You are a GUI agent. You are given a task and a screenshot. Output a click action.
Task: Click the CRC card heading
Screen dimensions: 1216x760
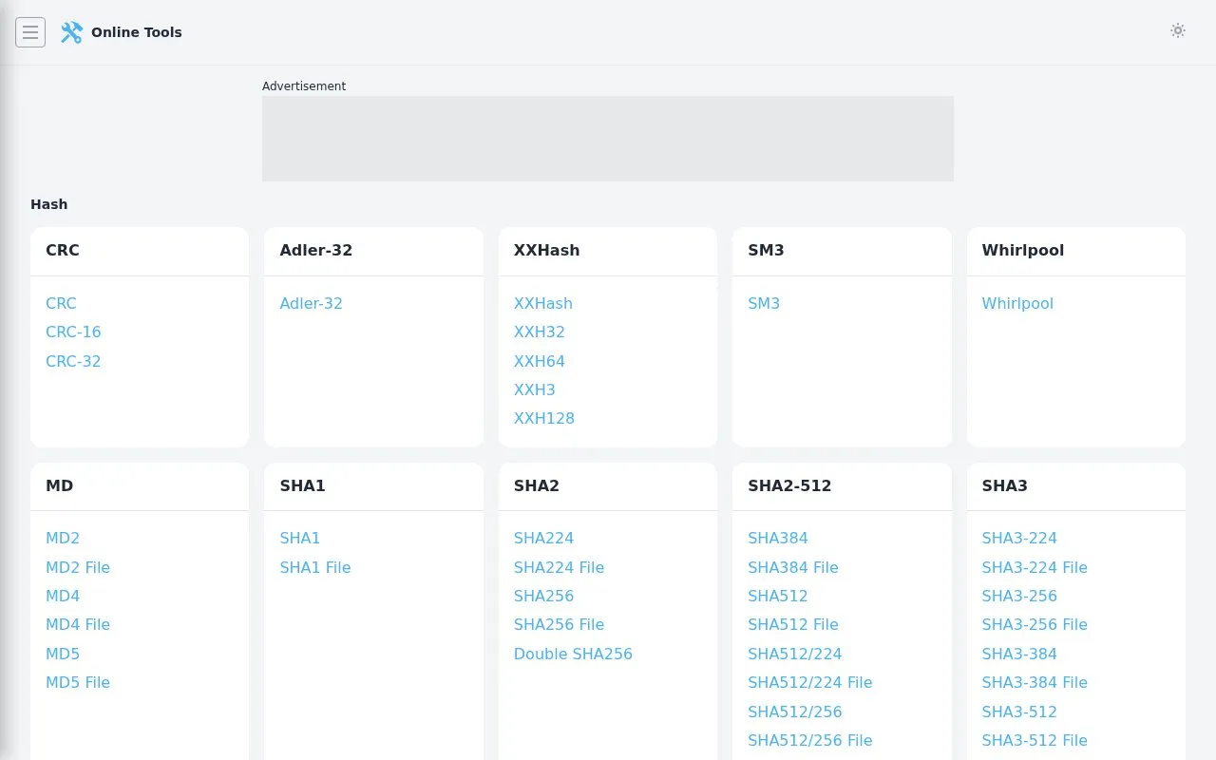63,250
